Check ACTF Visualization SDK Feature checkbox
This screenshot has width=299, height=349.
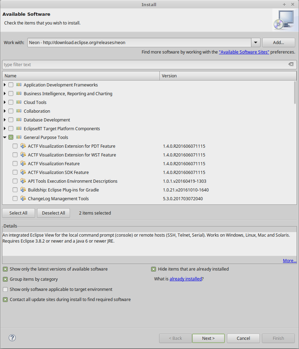(15, 172)
